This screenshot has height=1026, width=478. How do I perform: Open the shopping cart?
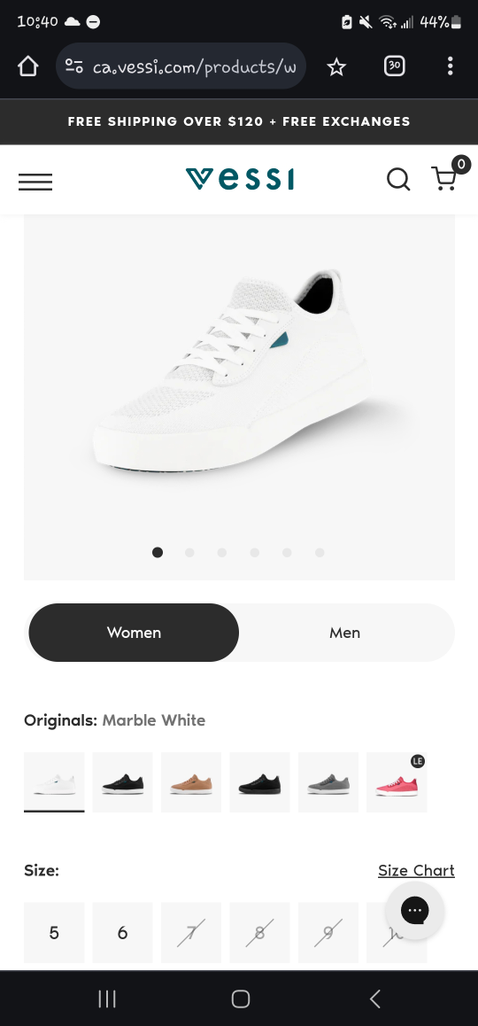(x=444, y=178)
